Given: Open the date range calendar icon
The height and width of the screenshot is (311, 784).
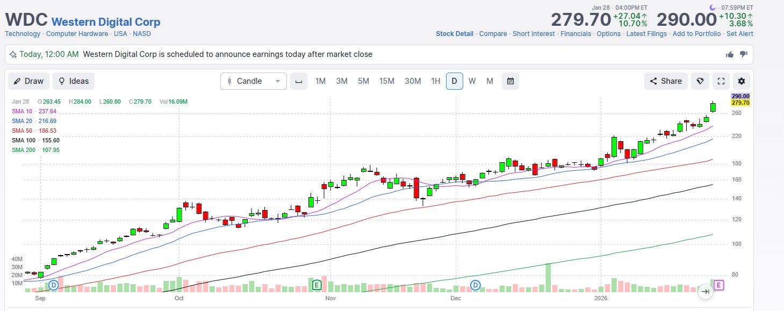Looking at the screenshot, I should pos(510,81).
